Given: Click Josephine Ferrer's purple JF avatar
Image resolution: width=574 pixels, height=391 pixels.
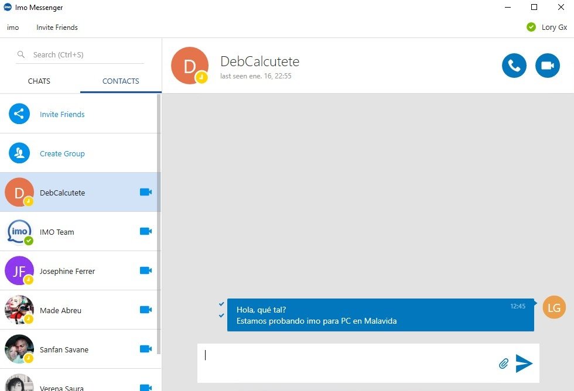Looking at the screenshot, I should pos(19,270).
